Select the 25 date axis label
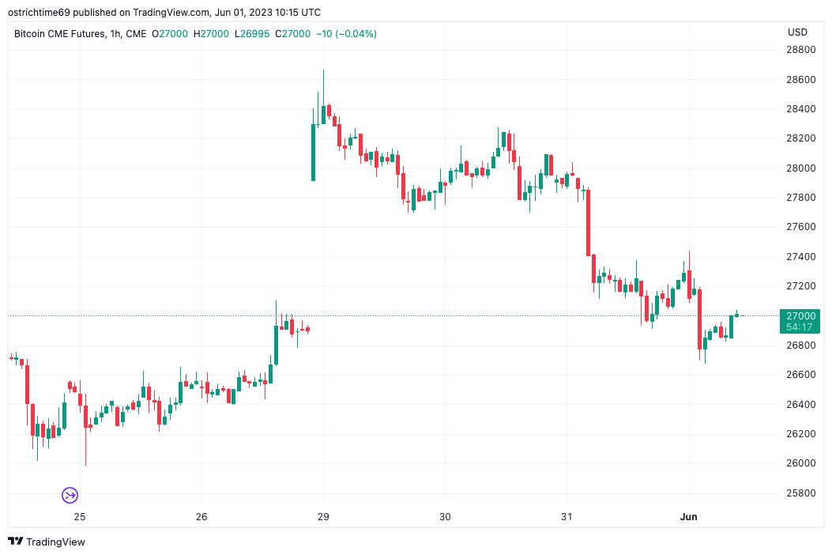Screen dimensions: 832x555 79,516
